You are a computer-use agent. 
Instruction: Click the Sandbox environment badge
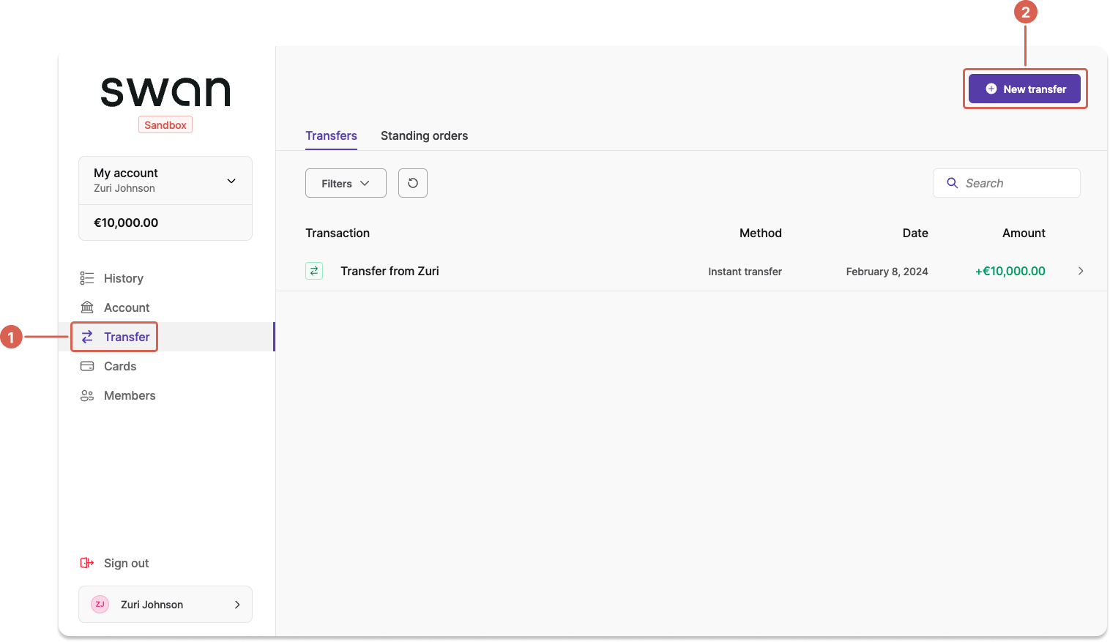click(x=165, y=125)
